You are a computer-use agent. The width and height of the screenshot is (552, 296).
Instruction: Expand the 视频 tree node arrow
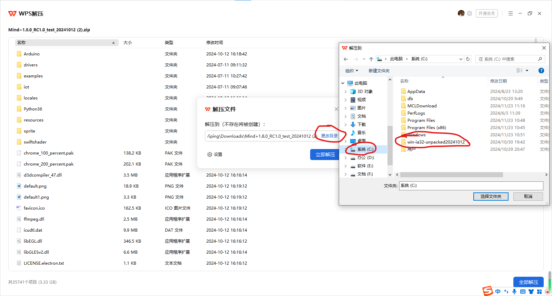click(346, 100)
